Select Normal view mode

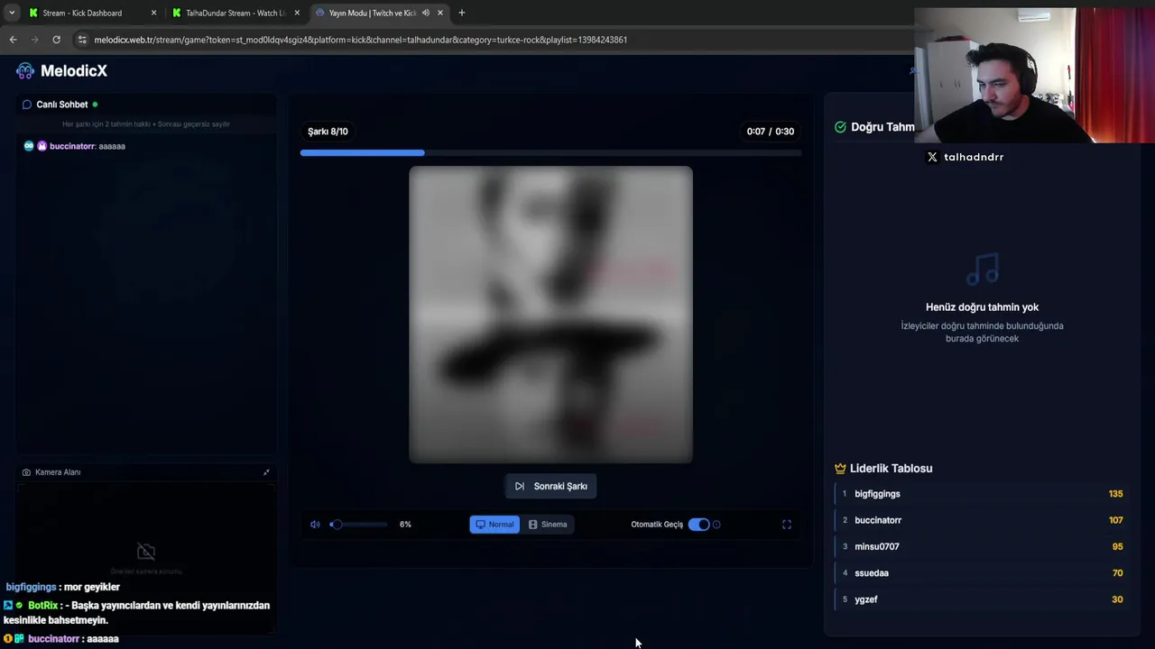[x=494, y=525]
